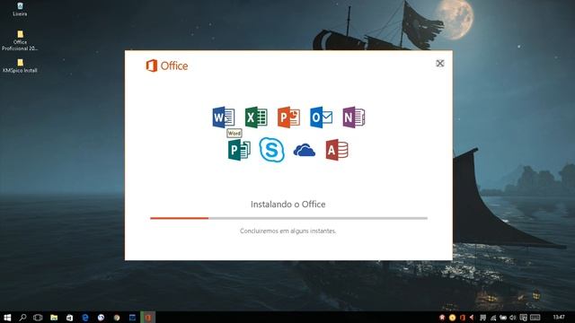Screen dimensions: 575x323
Task: Click the Access database icon
Action: (x=337, y=150)
